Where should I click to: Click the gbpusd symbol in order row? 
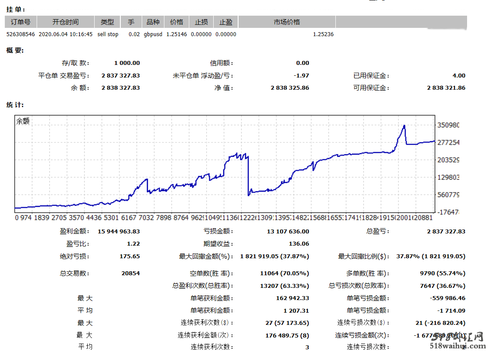153,34
